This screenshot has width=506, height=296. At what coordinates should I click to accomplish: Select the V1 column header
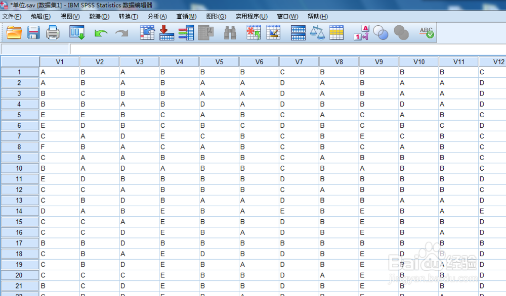[60, 62]
